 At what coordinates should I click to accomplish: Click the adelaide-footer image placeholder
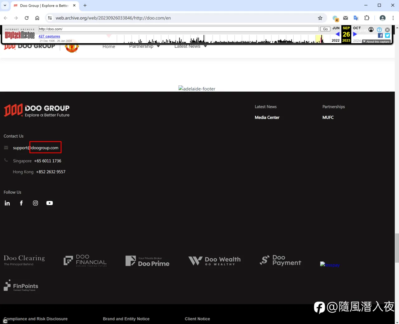click(197, 88)
